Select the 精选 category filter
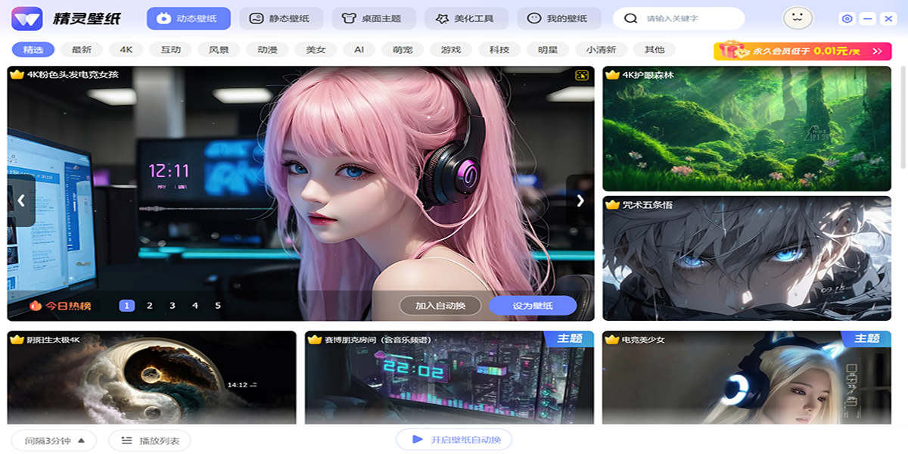The image size is (908, 454). [x=33, y=50]
